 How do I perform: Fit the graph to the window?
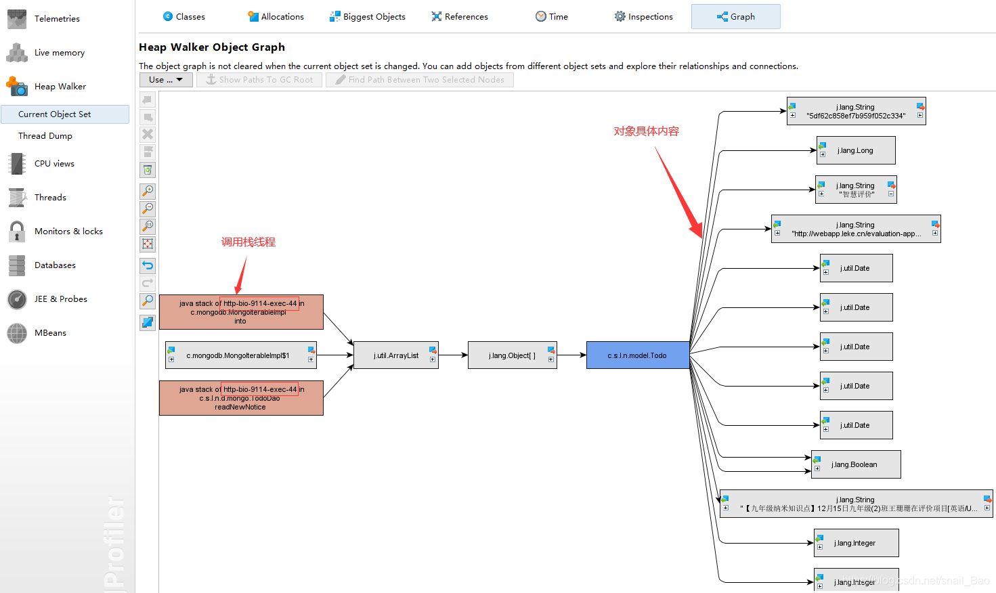tap(148, 244)
